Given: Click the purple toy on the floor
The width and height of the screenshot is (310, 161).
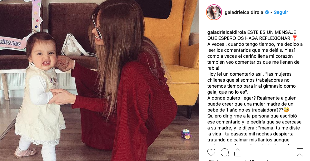Looking at the screenshot, I should pyautogui.click(x=186, y=134).
